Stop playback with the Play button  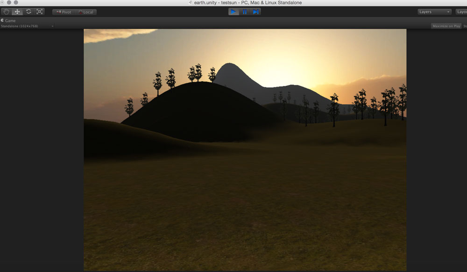[233, 12]
